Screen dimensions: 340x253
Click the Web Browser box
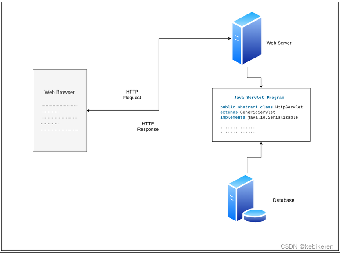60,110
